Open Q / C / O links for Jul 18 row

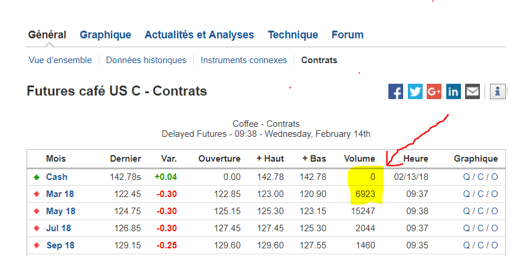click(x=480, y=228)
